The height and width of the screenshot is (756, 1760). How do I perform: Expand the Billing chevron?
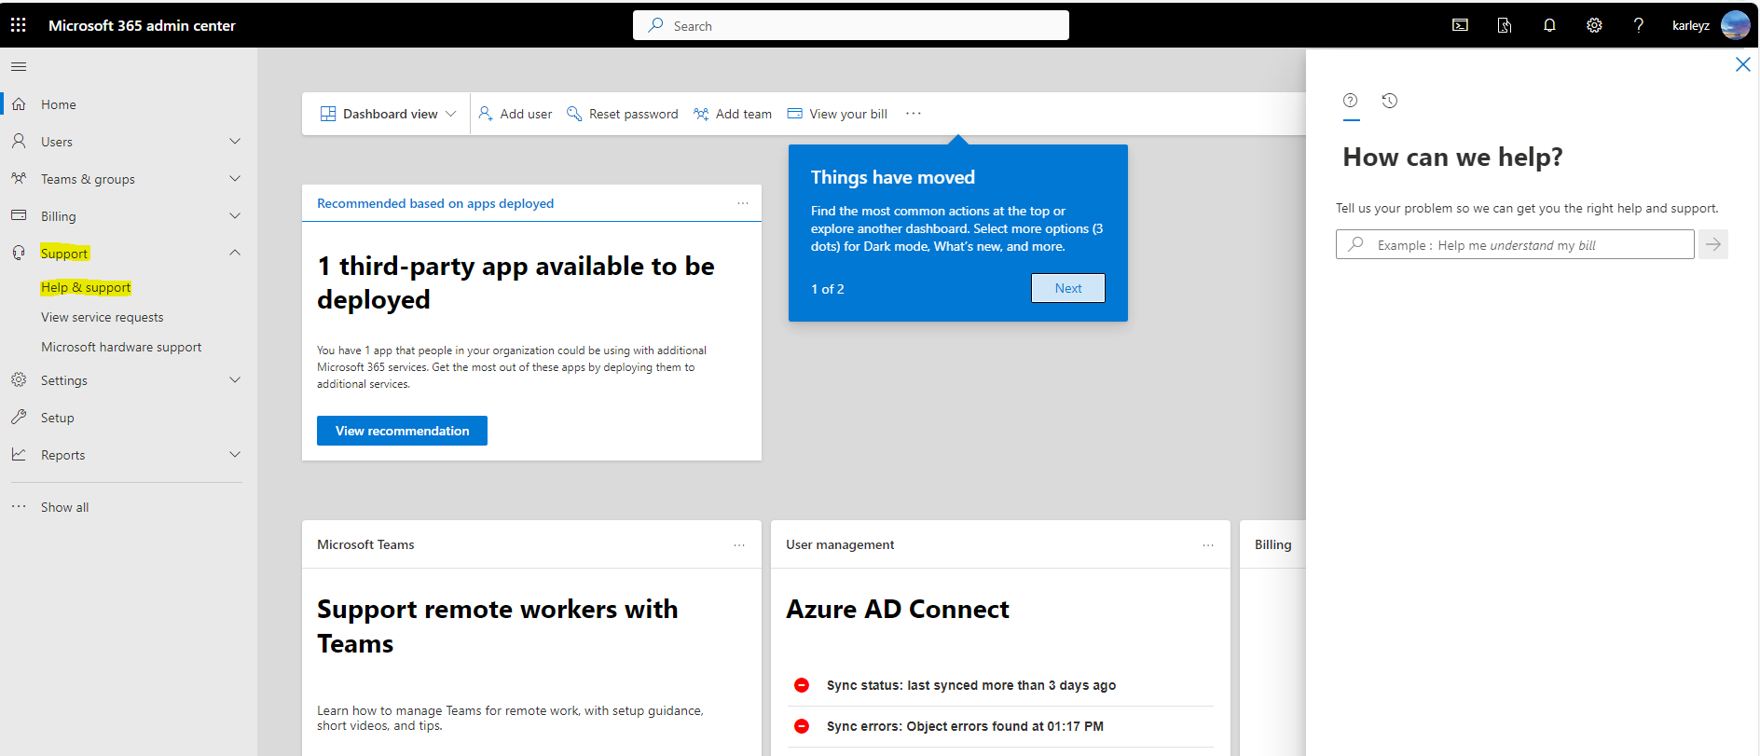point(235,215)
